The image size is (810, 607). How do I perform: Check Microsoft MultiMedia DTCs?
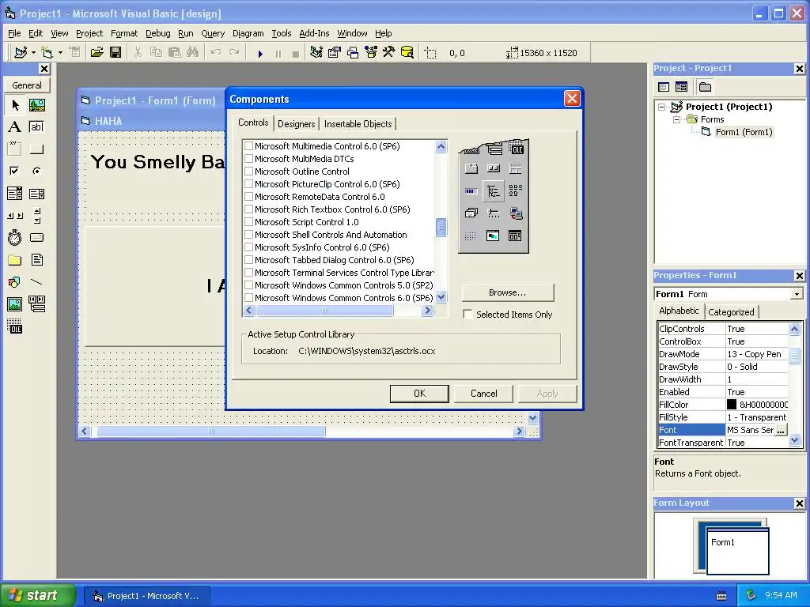tap(248, 158)
